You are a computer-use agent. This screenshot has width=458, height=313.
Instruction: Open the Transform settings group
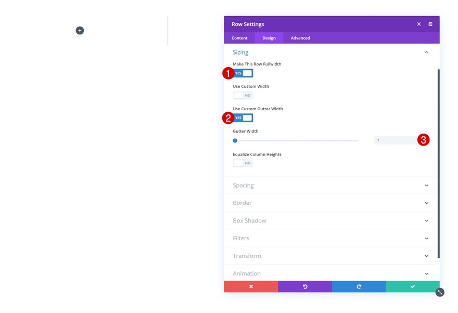[x=332, y=256]
